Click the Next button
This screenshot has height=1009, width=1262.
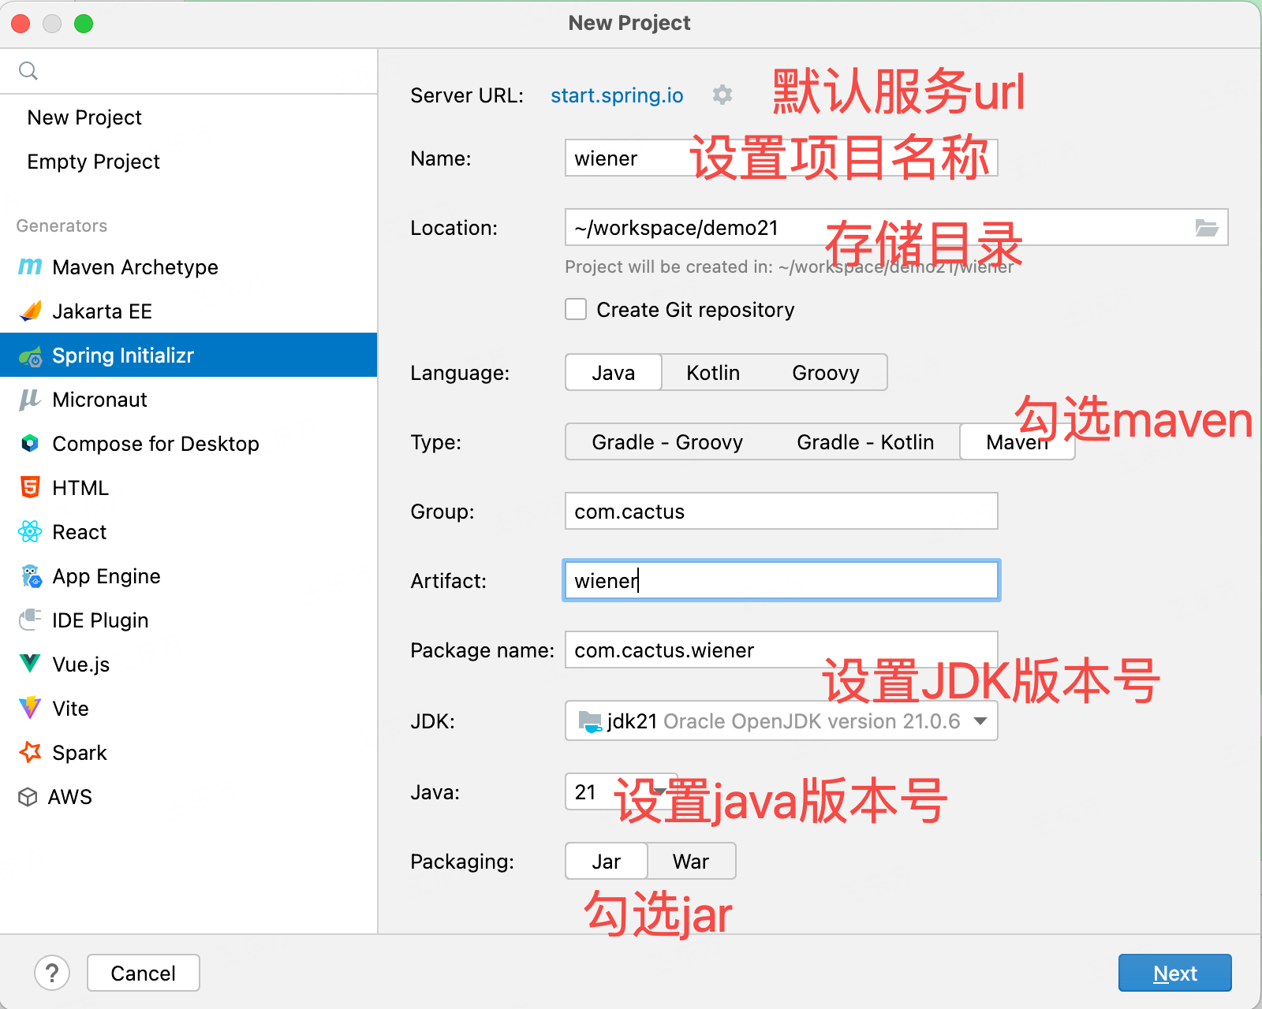click(1174, 973)
